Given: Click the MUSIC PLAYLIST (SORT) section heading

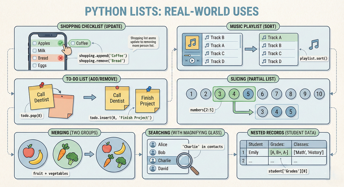Looking at the screenshot, I should coord(253,27).
